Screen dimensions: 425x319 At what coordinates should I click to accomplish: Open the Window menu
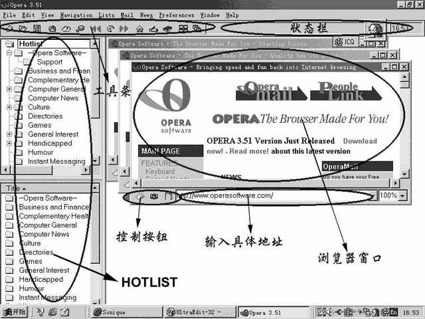[210, 15]
